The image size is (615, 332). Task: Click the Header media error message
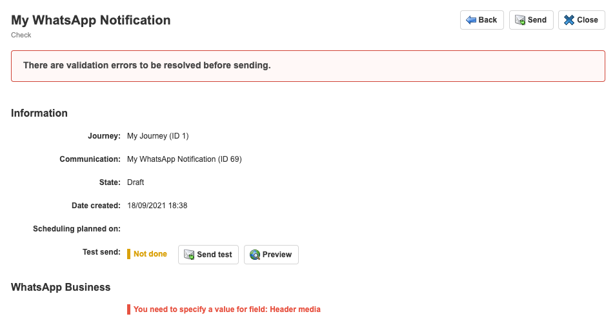point(227,309)
